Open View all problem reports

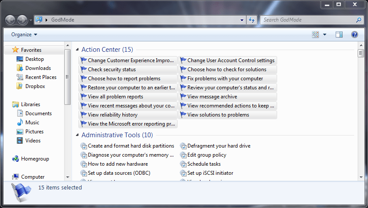point(128,97)
